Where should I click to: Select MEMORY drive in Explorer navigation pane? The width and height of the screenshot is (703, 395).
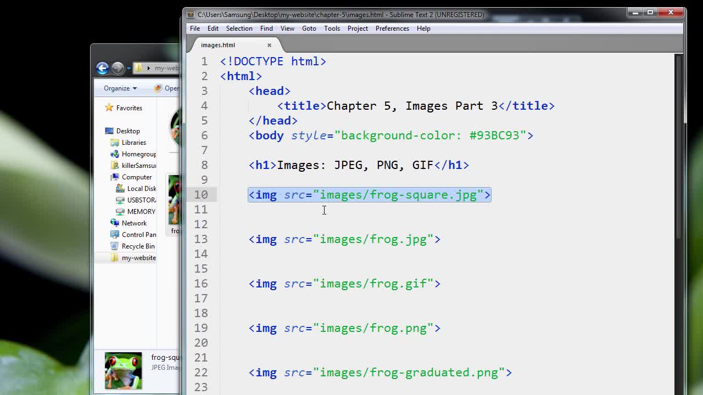tap(142, 212)
